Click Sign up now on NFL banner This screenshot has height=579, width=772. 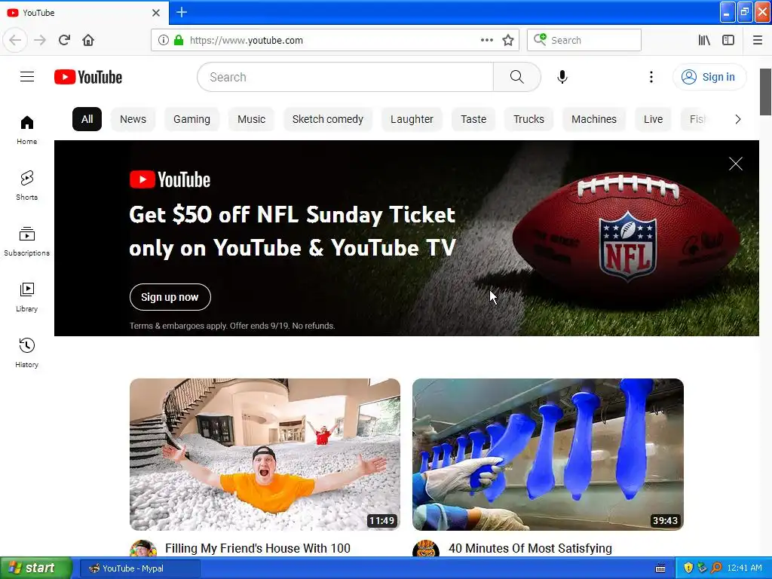pyautogui.click(x=170, y=297)
